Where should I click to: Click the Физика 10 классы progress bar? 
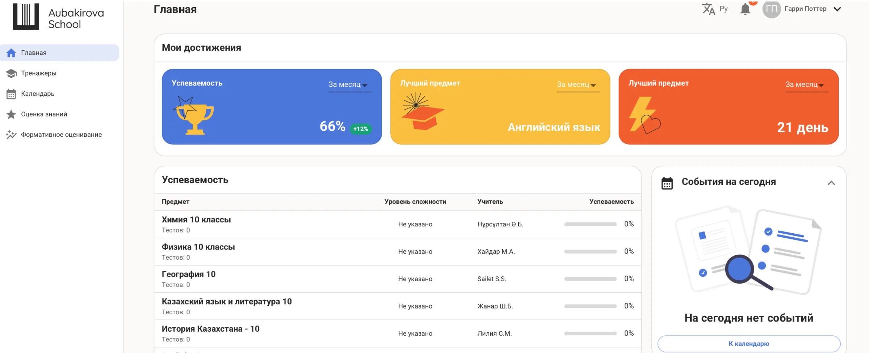(590, 252)
